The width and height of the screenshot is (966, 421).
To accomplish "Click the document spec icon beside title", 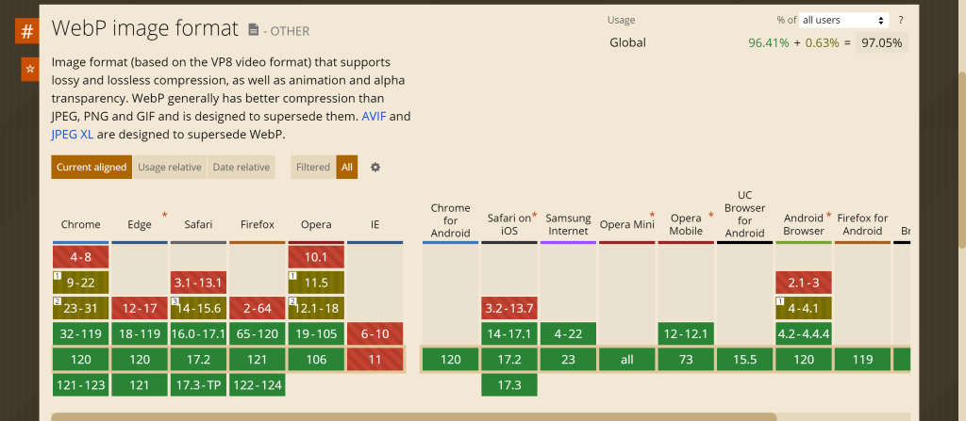I will coord(253,30).
